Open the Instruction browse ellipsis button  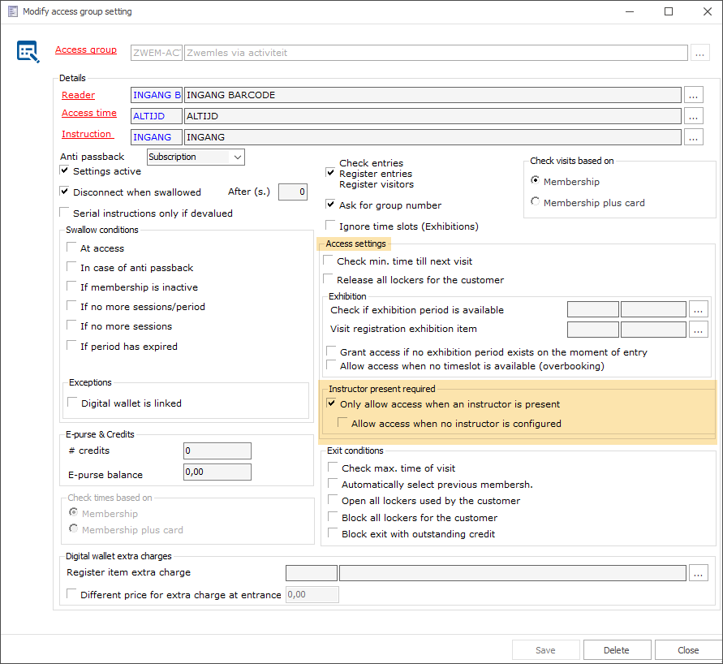tap(694, 137)
